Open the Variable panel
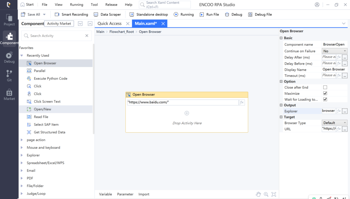This screenshot has height=199, width=350. (x=106, y=194)
